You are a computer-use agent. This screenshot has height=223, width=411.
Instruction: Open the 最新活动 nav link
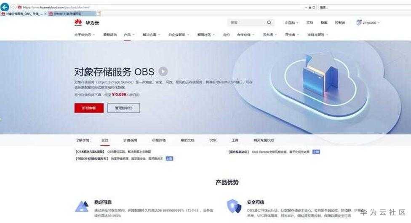click(x=110, y=35)
